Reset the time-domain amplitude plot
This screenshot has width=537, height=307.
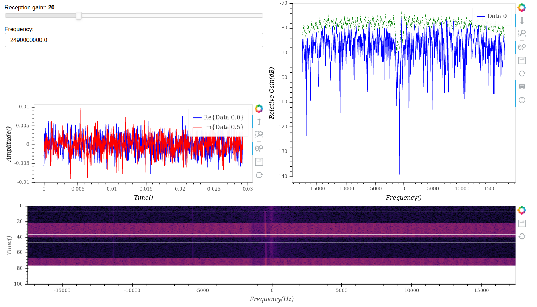pyautogui.click(x=259, y=175)
